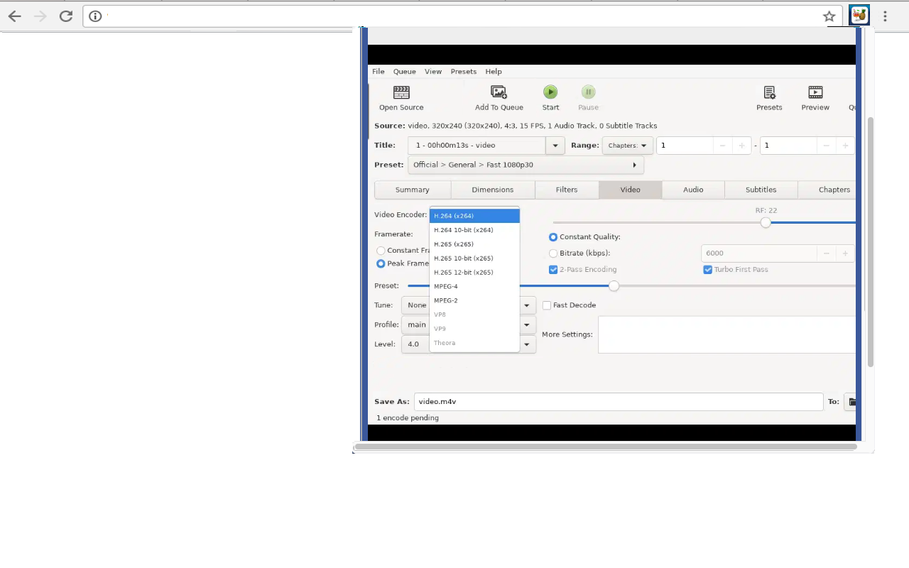Disable the 2-Pass Encoding checkbox

553,269
